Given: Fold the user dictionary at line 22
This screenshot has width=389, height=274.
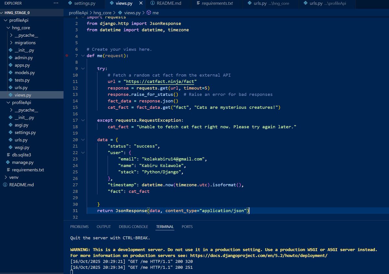Looking at the screenshot, I should (83, 153).
